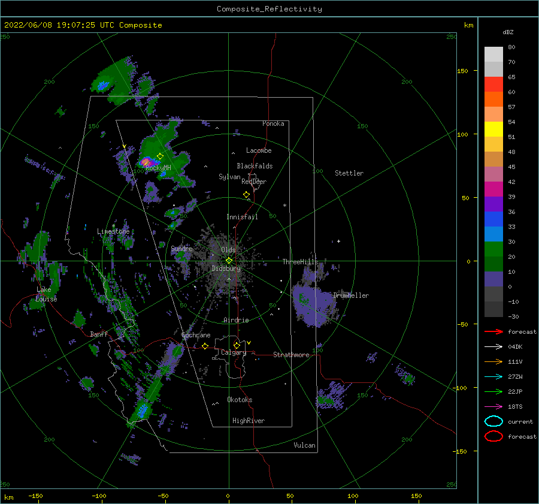Click the Blackfalds city label
This screenshot has height=504, width=539.
click(x=255, y=166)
